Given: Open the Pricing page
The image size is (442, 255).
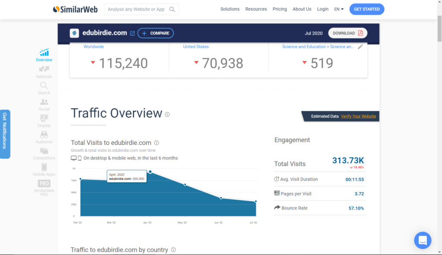Looking at the screenshot, I should 280,9.
